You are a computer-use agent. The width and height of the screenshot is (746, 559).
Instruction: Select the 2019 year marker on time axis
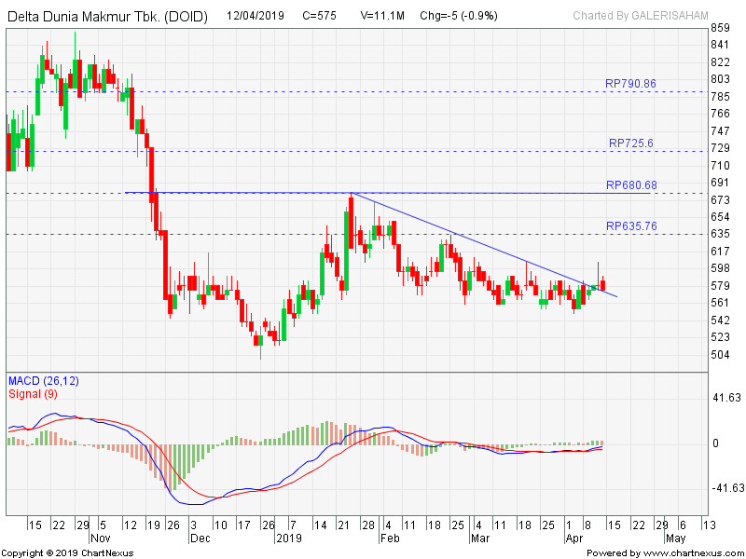pos(288,538)
